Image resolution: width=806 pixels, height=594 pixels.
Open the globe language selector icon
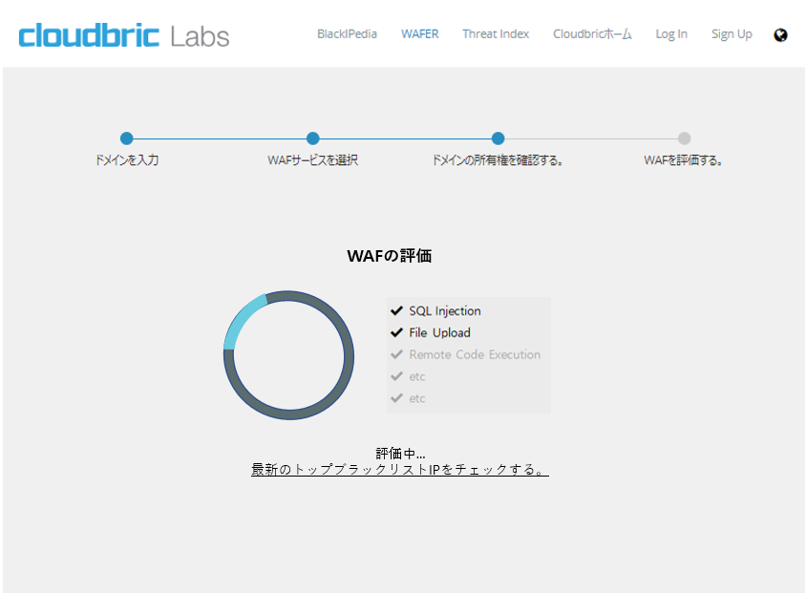pyautogui.click(x=780, y=35)
